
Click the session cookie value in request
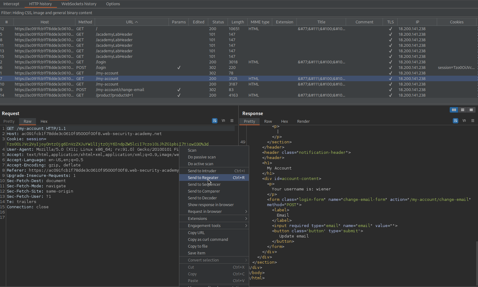tap(108, 144)
